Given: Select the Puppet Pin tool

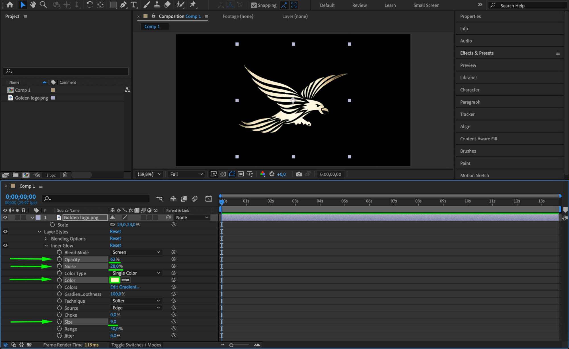Looking at the screenshot, I should (193, 5).
